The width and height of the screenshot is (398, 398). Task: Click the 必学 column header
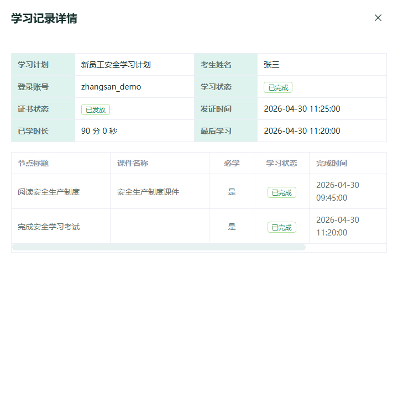pyautogui.click(x=232, y=163)
